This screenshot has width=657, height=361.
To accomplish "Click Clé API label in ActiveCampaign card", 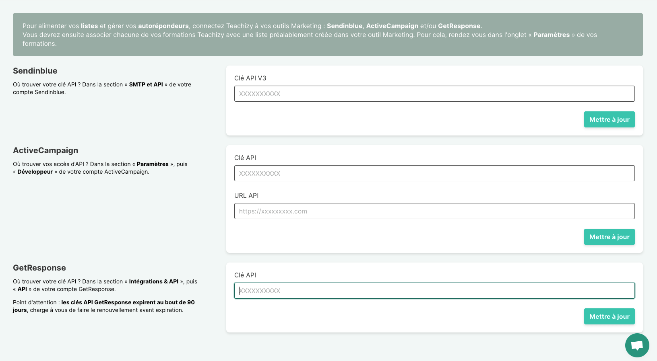I will pyautogui.click(x=245, y=158).
